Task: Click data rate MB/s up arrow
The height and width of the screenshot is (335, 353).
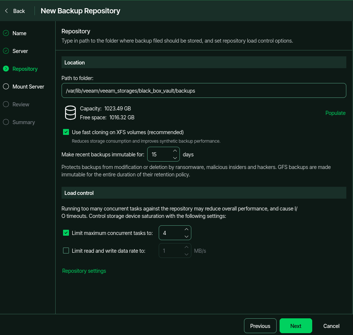Action: coord(187,247)
